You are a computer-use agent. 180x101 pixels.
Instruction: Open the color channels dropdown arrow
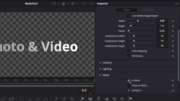click(x=68, y=4)
